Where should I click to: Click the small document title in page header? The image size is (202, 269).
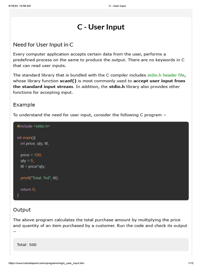click(117, 6)
